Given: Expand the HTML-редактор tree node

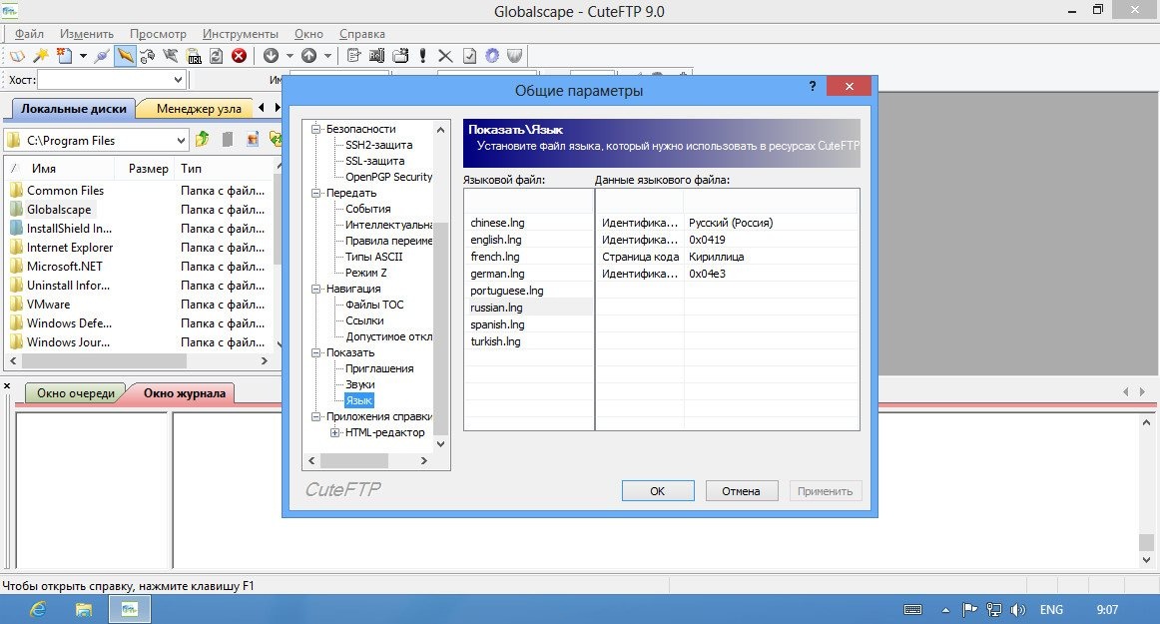Looking at the screenshot, I should (335, 432).
